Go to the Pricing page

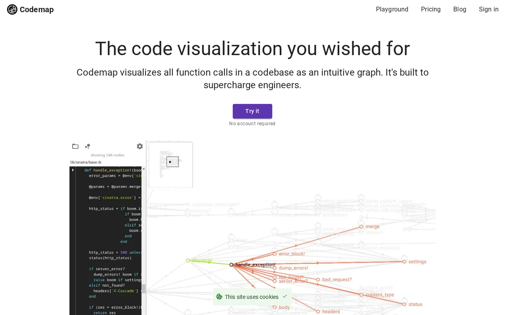(431, 9)
